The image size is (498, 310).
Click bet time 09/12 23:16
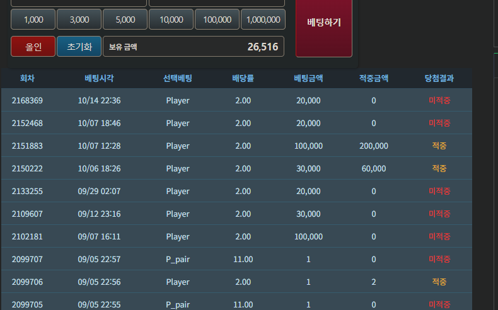99,214
